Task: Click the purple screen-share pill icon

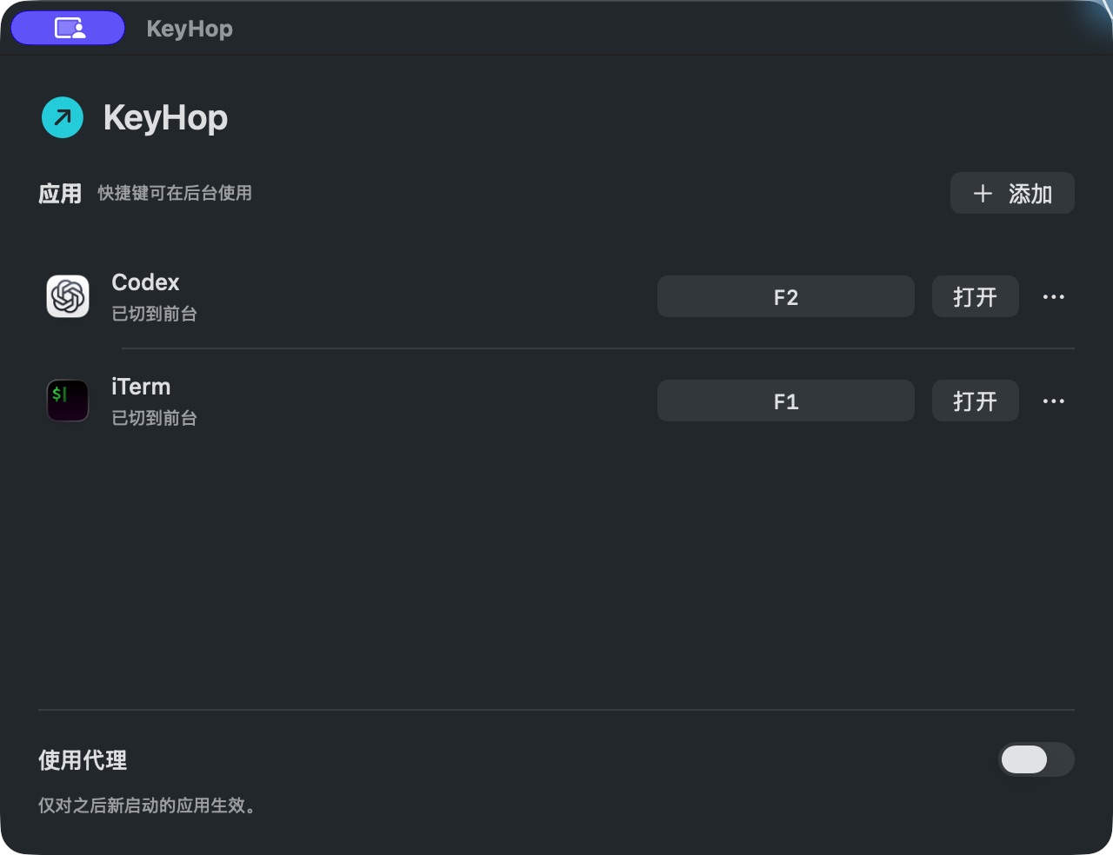Action: (x=68, y=28)
